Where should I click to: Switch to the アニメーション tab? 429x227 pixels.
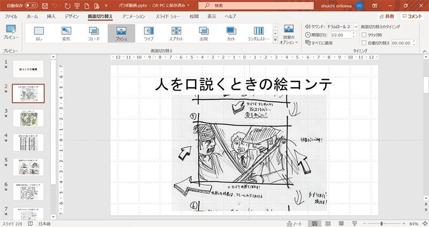pos(134,17)
